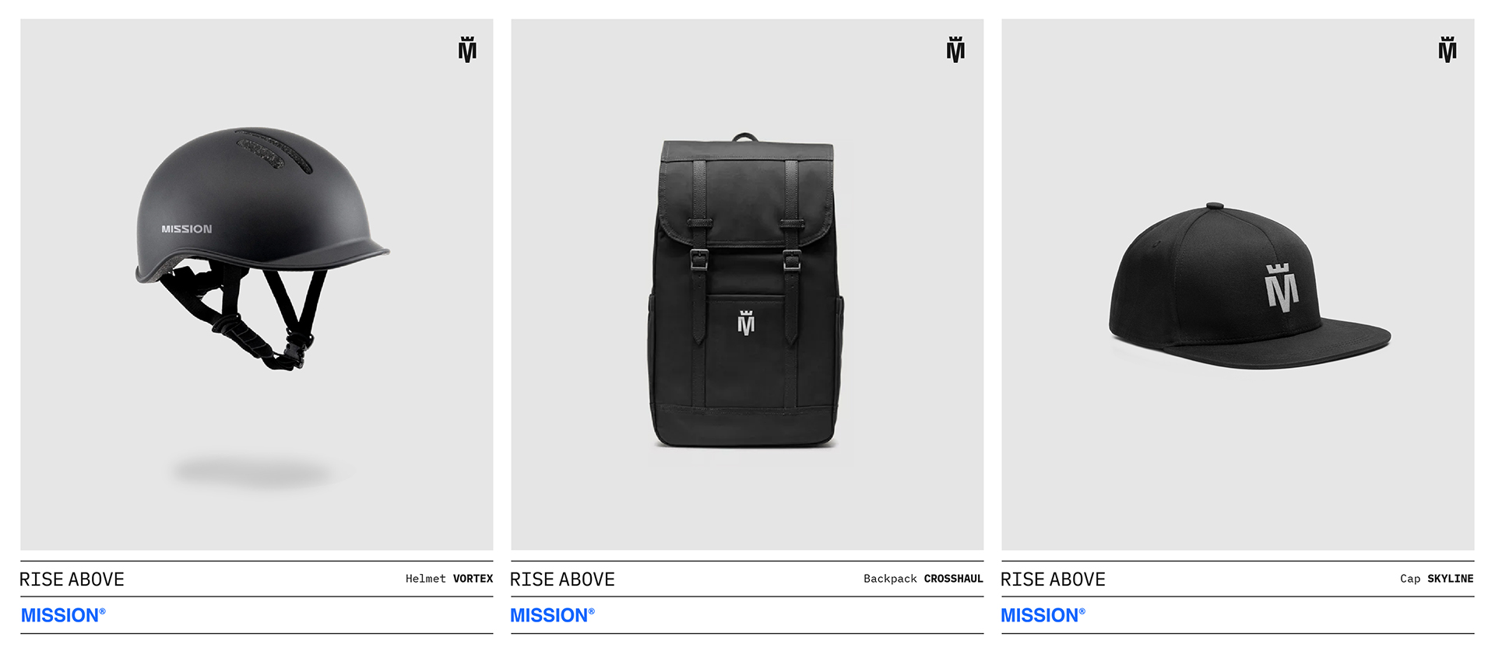Click the blue MISSION brand under the cap
This screenshot has width=1495, height=651.
pos(1043,615)
